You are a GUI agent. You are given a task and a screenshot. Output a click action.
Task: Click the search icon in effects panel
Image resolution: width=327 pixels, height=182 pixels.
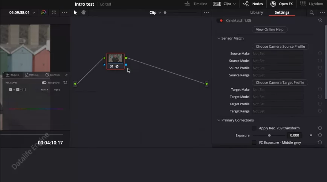[x=312, y=12]
